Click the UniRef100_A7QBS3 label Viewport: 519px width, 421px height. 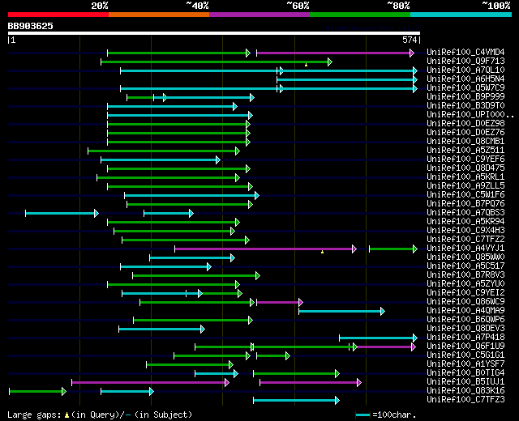click(x=465, y=213)
